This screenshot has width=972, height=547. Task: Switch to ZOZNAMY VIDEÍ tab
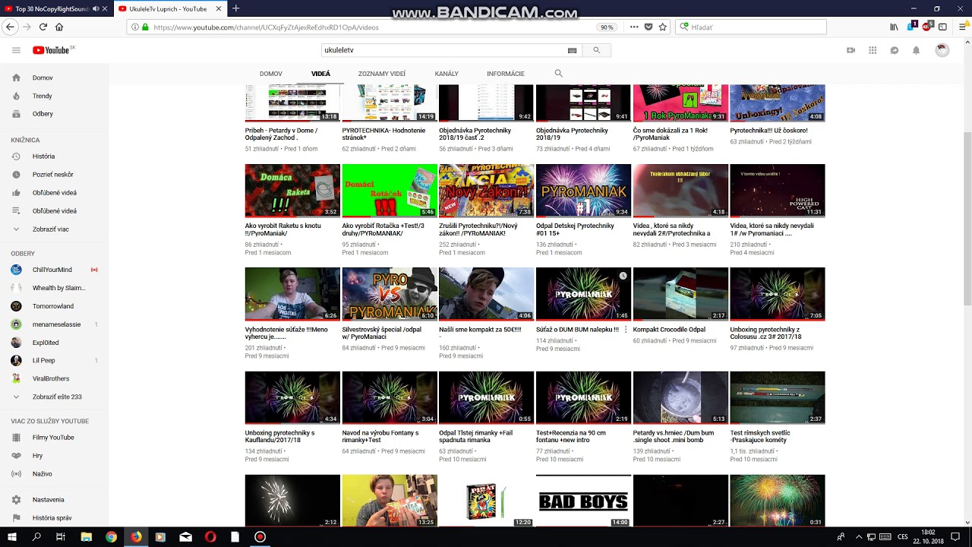[x=382, y=74]
